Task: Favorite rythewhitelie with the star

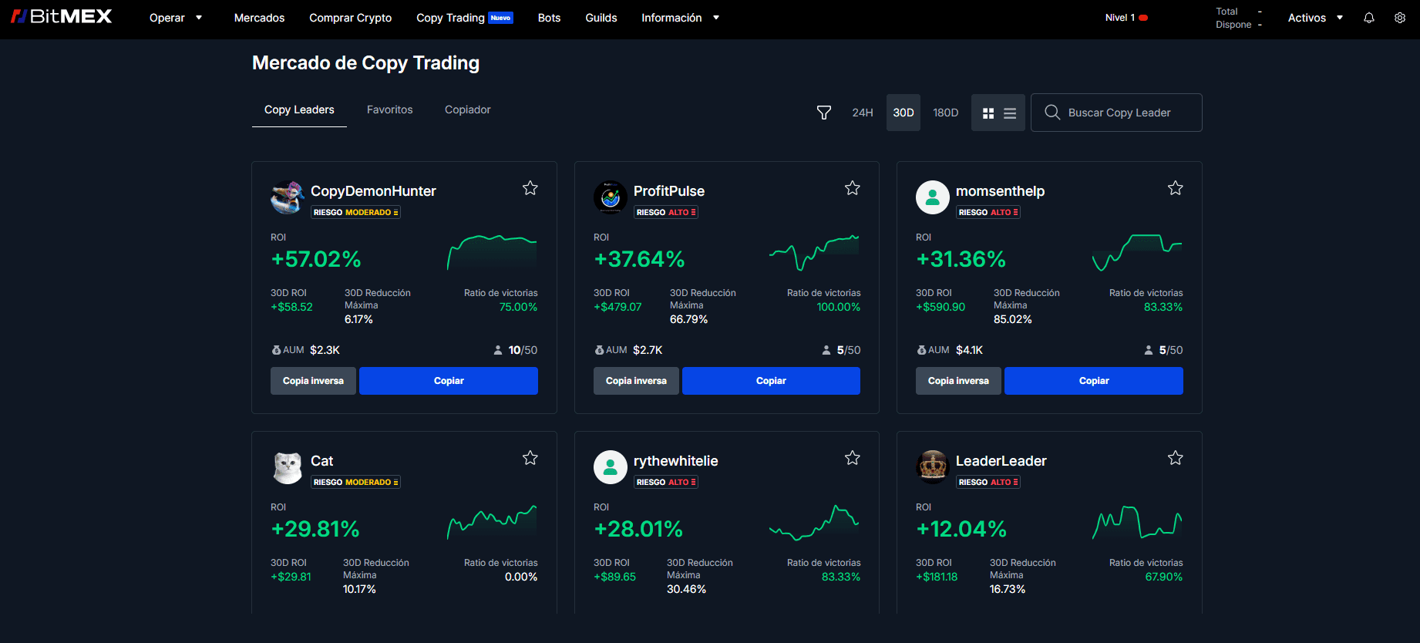Action: [x=853, y=458]
